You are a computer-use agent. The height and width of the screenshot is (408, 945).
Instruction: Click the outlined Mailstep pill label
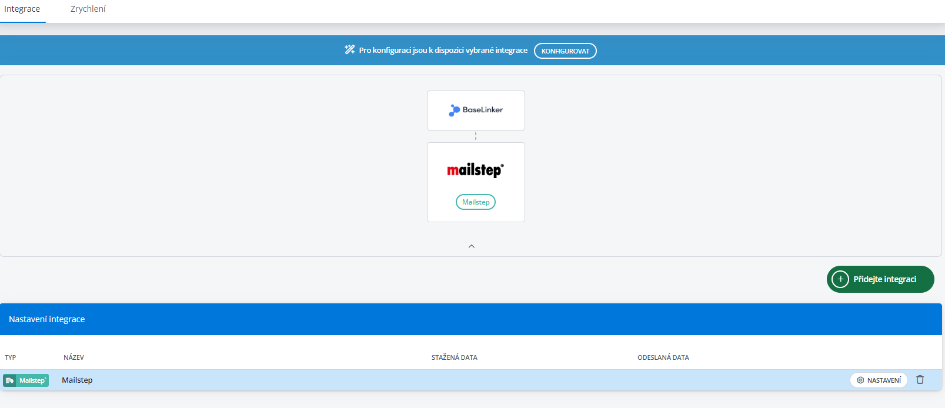point(476,202)
